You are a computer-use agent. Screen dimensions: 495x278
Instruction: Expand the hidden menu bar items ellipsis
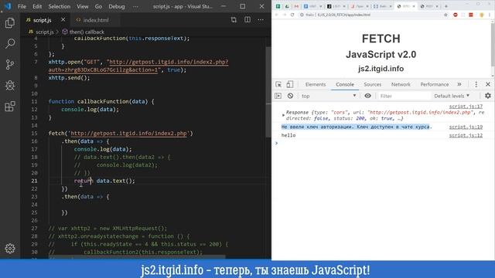point(135,6)
